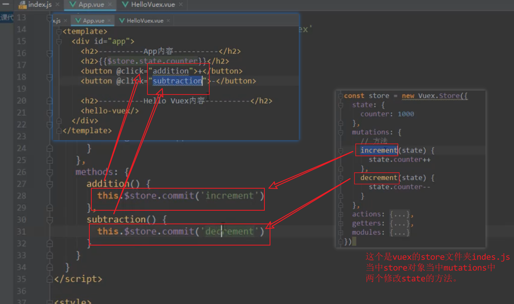The width and height of the screenshot is (514, 304).
Task: Fold the decrement(state) mutation
Action: pos(341,178)
